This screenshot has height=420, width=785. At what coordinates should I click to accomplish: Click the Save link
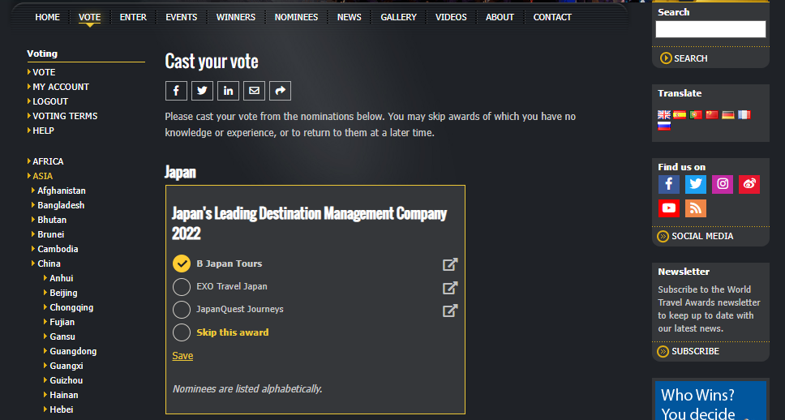(182, 356)
